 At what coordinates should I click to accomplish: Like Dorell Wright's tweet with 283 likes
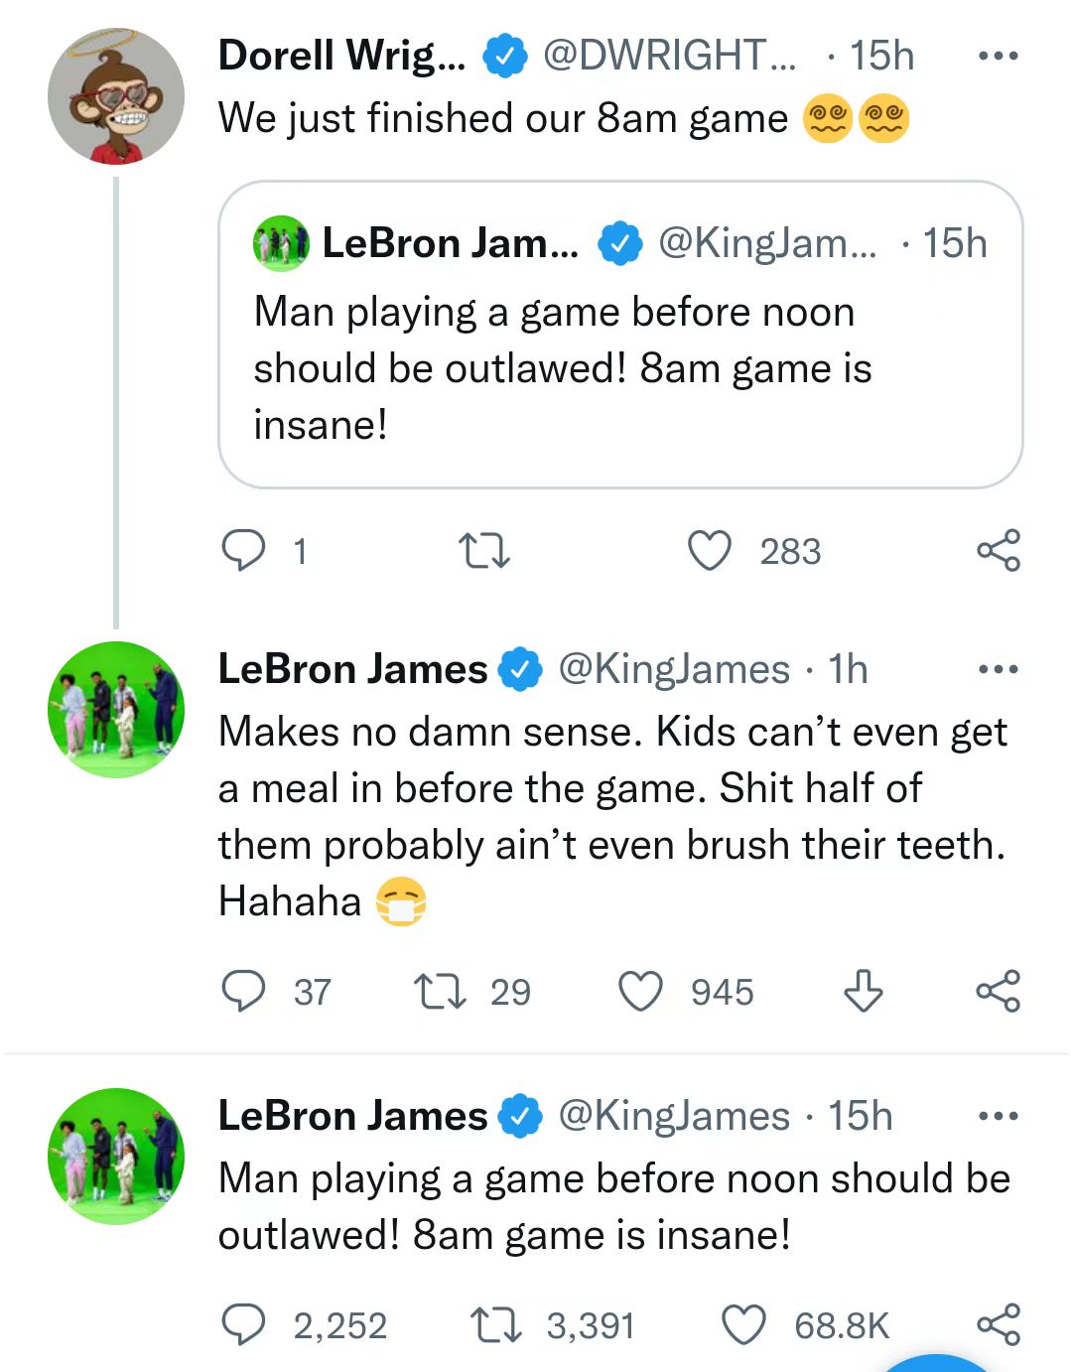[710, 551]
